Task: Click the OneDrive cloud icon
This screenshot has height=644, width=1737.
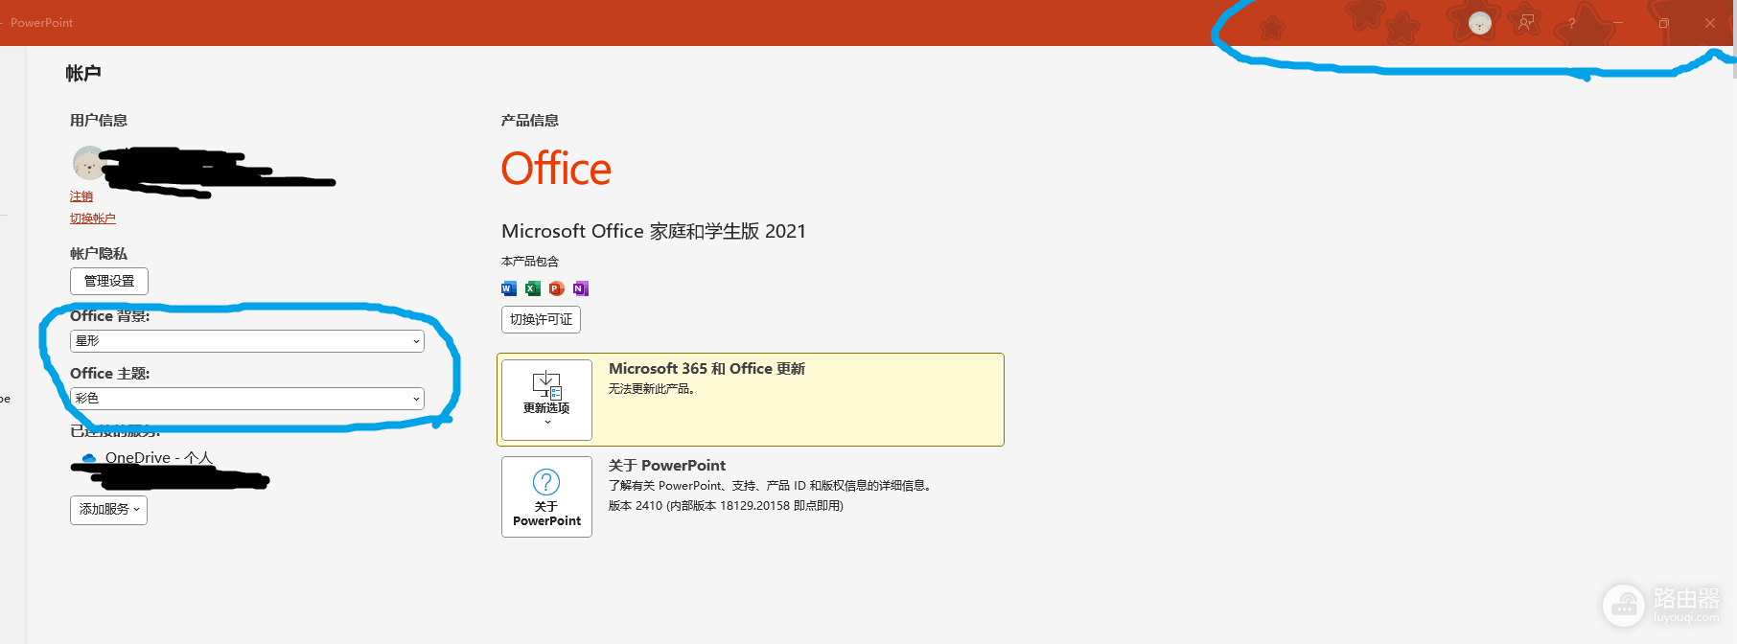Action: tap(89, 458)
